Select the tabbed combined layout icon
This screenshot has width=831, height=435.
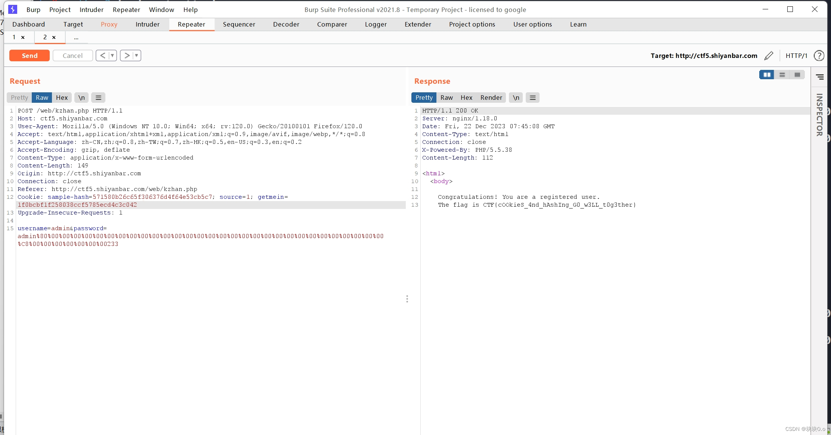(x=797, y=75)
